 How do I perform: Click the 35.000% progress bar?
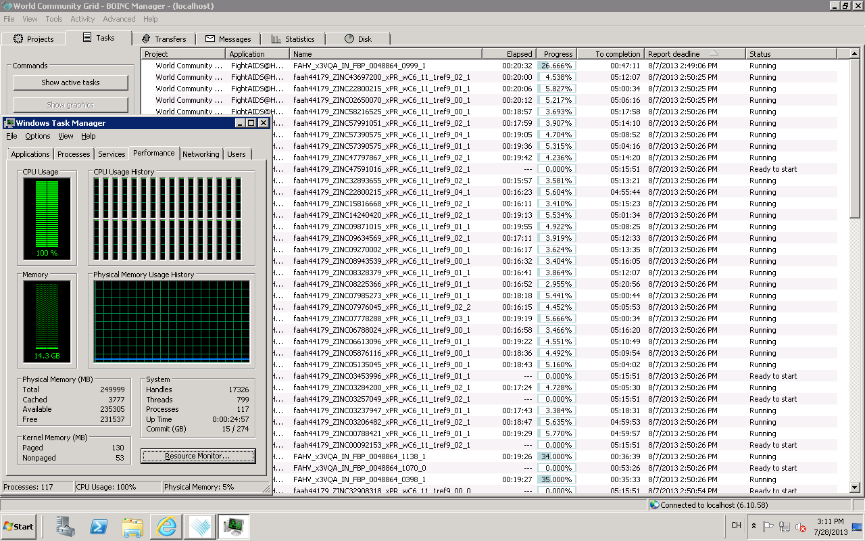(x=556, y=479)
